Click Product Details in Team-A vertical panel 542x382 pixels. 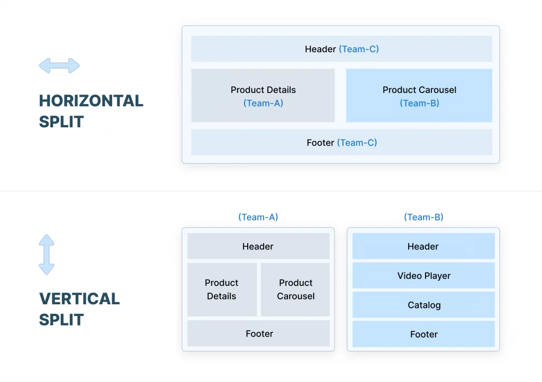[222, 290]
